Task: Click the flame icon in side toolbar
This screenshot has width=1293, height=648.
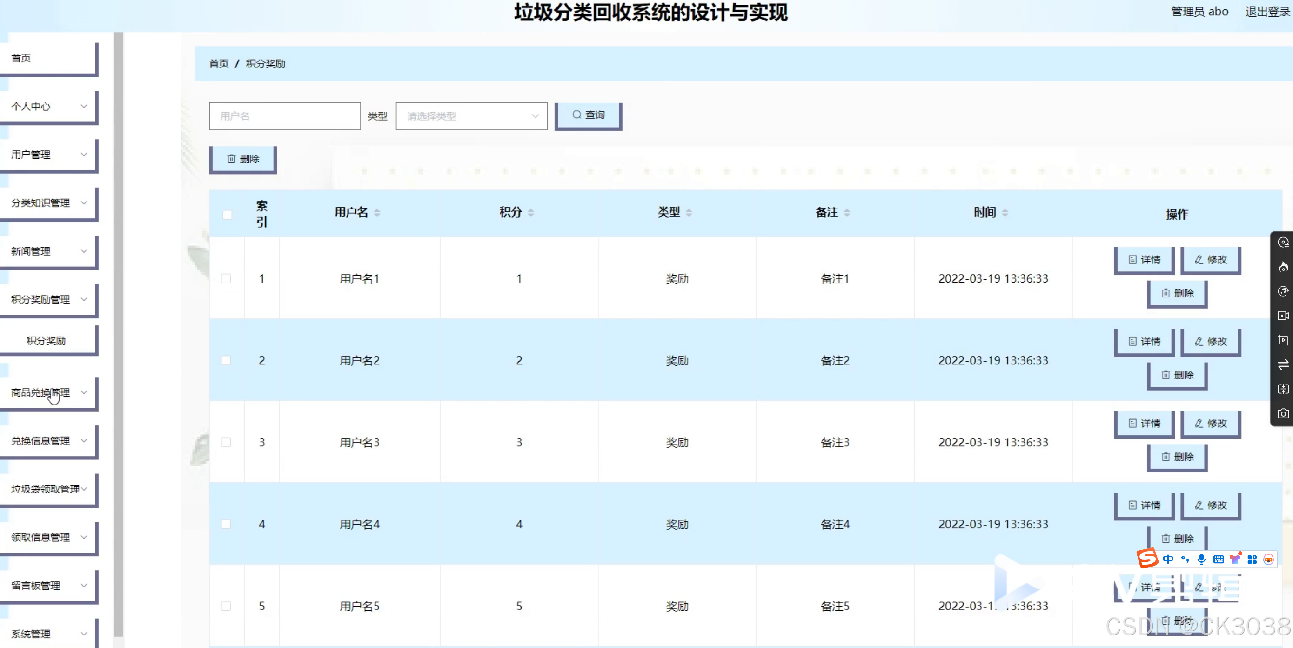Action: point(1283,267)
